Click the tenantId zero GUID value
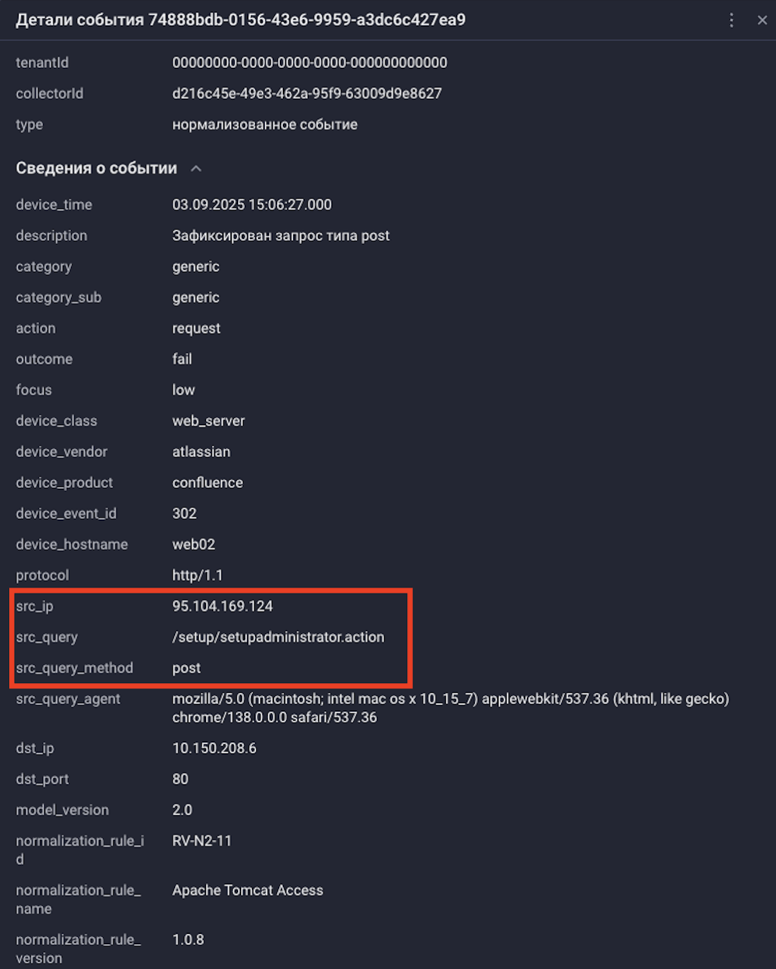This screenshot has height=969, width=776. click(x=310, y=63)
